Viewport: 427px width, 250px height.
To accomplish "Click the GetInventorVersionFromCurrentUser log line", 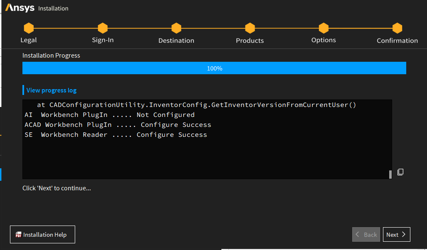I will click(196, 105).
